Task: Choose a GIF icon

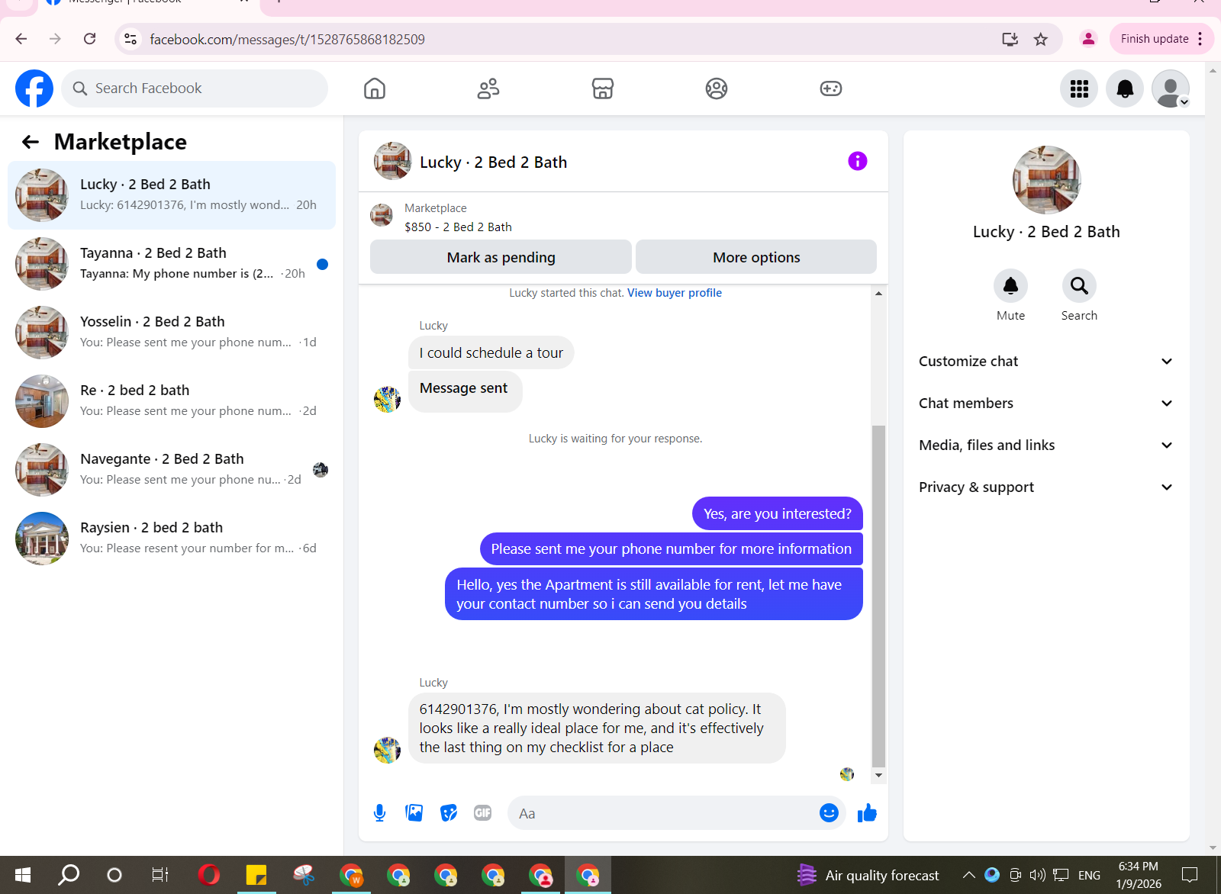Action: tap(482, 813)
